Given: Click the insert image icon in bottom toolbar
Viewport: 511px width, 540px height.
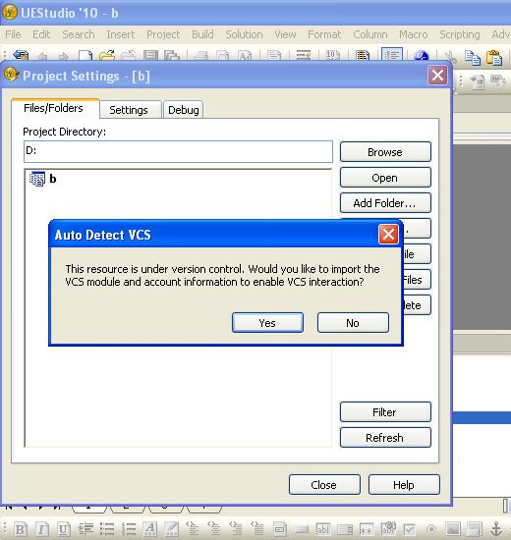Looking at the screenshot, I should point(453,529).
